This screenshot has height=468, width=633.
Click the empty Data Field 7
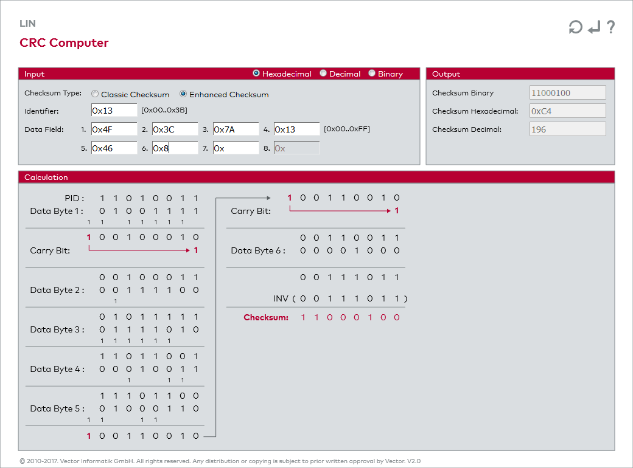click(236, 148)
